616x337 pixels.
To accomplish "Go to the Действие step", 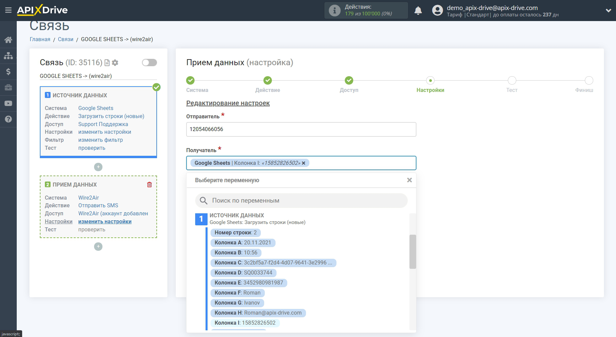I will [x=267, y=81].
